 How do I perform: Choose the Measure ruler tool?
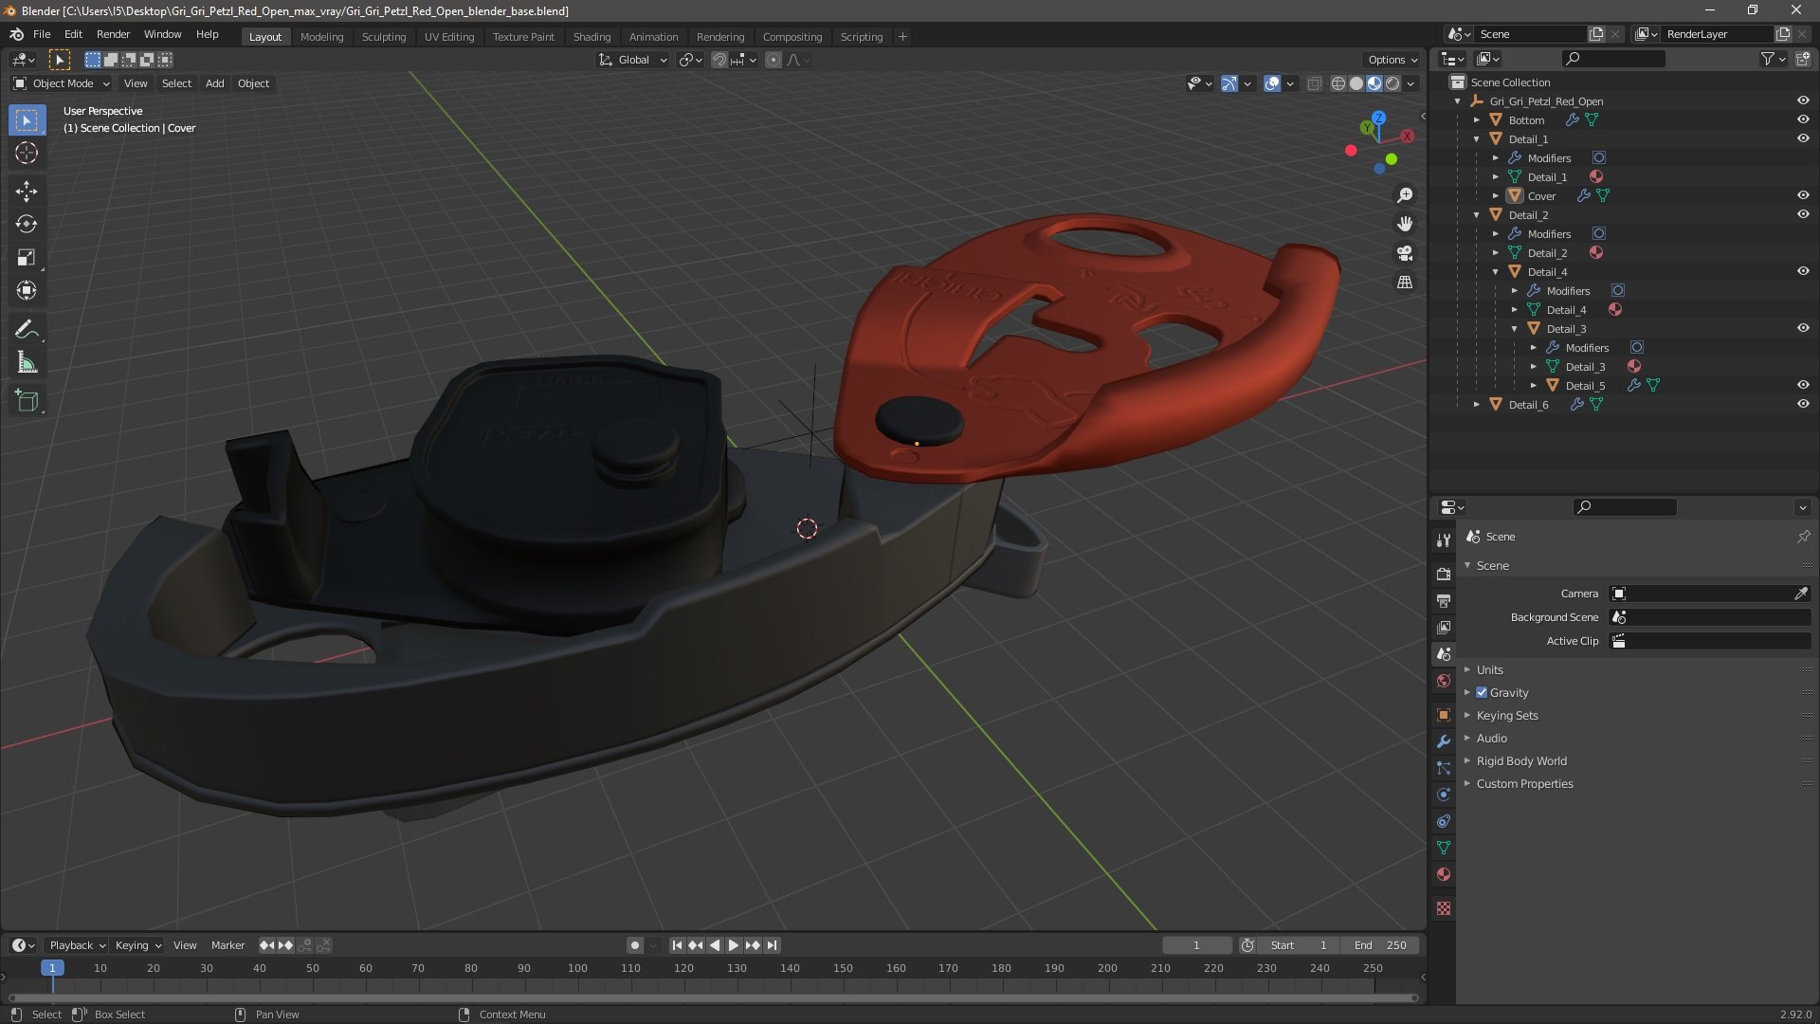27,363
